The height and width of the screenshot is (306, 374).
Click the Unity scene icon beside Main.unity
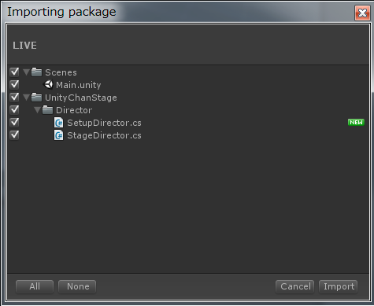(x=48, y=85)
